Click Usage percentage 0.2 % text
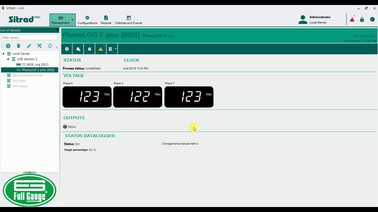 [80, 150]
